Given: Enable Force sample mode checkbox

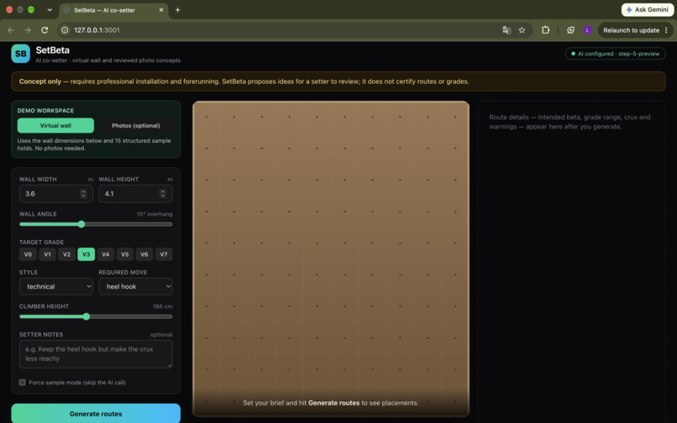Looking at the screenshot, I should pos(23,383).
